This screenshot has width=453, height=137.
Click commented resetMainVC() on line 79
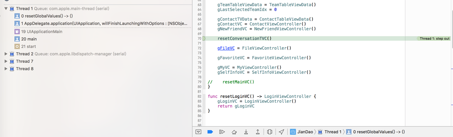click(x=238, y=82)
